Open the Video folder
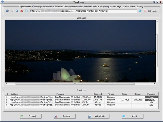Viewport: 163px width, 122px height. 98,116
